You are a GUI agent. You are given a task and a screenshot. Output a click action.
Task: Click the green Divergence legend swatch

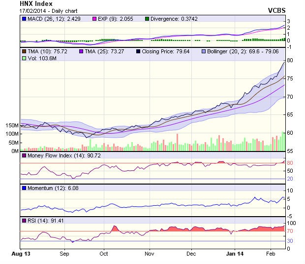[147, 19]
